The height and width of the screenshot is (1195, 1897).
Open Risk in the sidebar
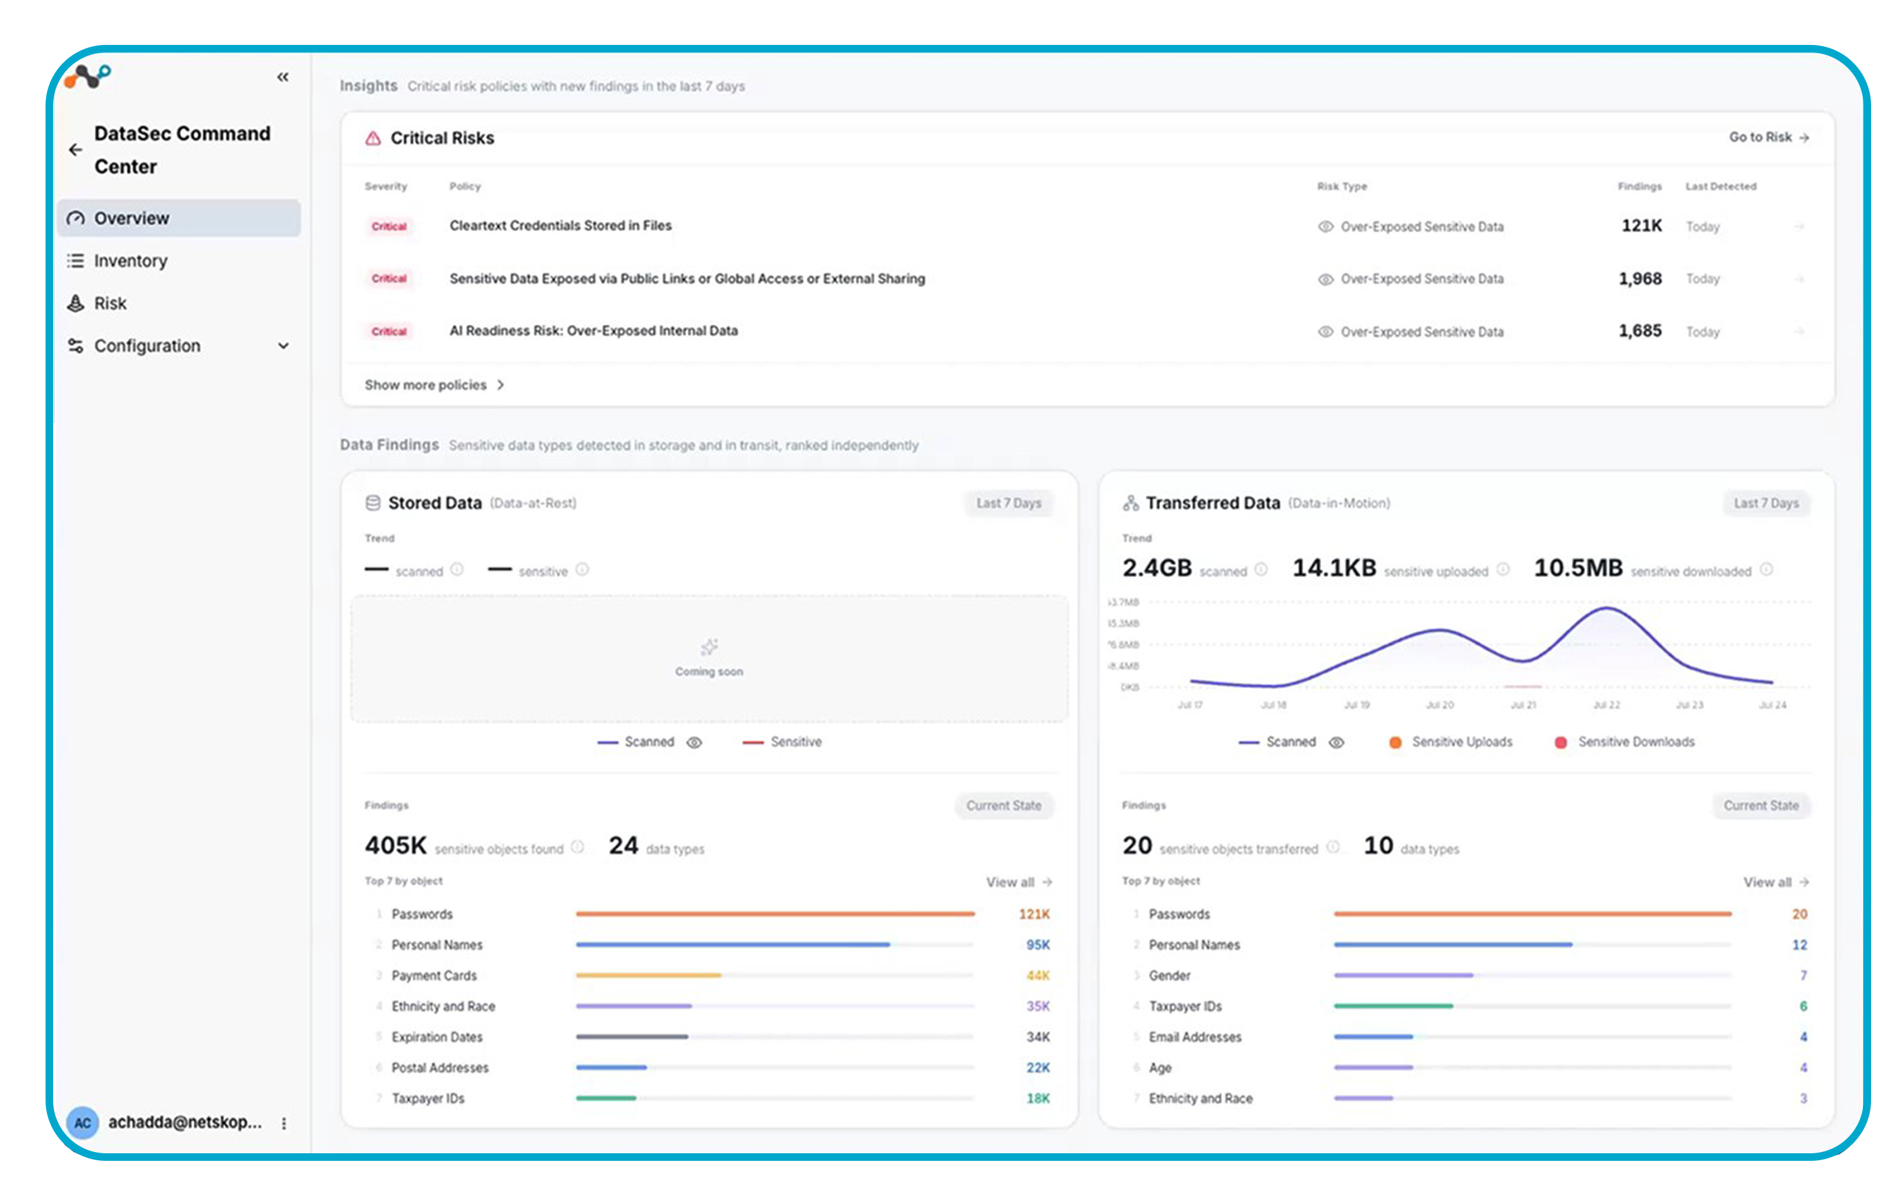[179, 304]
